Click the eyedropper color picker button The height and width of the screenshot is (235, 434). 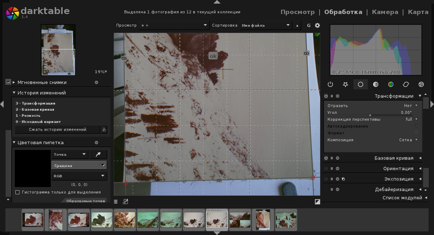coord(98,154)
